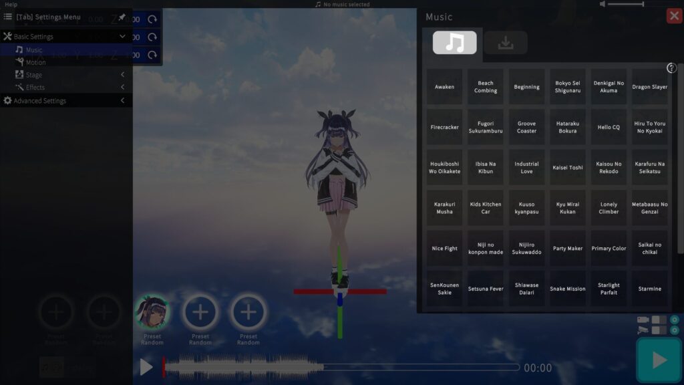Pick the Primary Color song
Viewport: 684px width, 385px height.
(x=609, y=248)
